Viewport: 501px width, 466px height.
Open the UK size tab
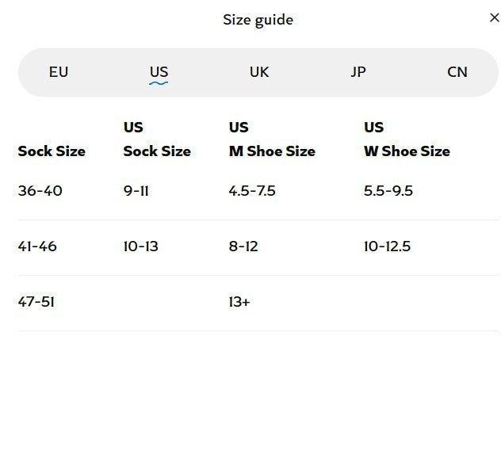(x=259, y=72)
